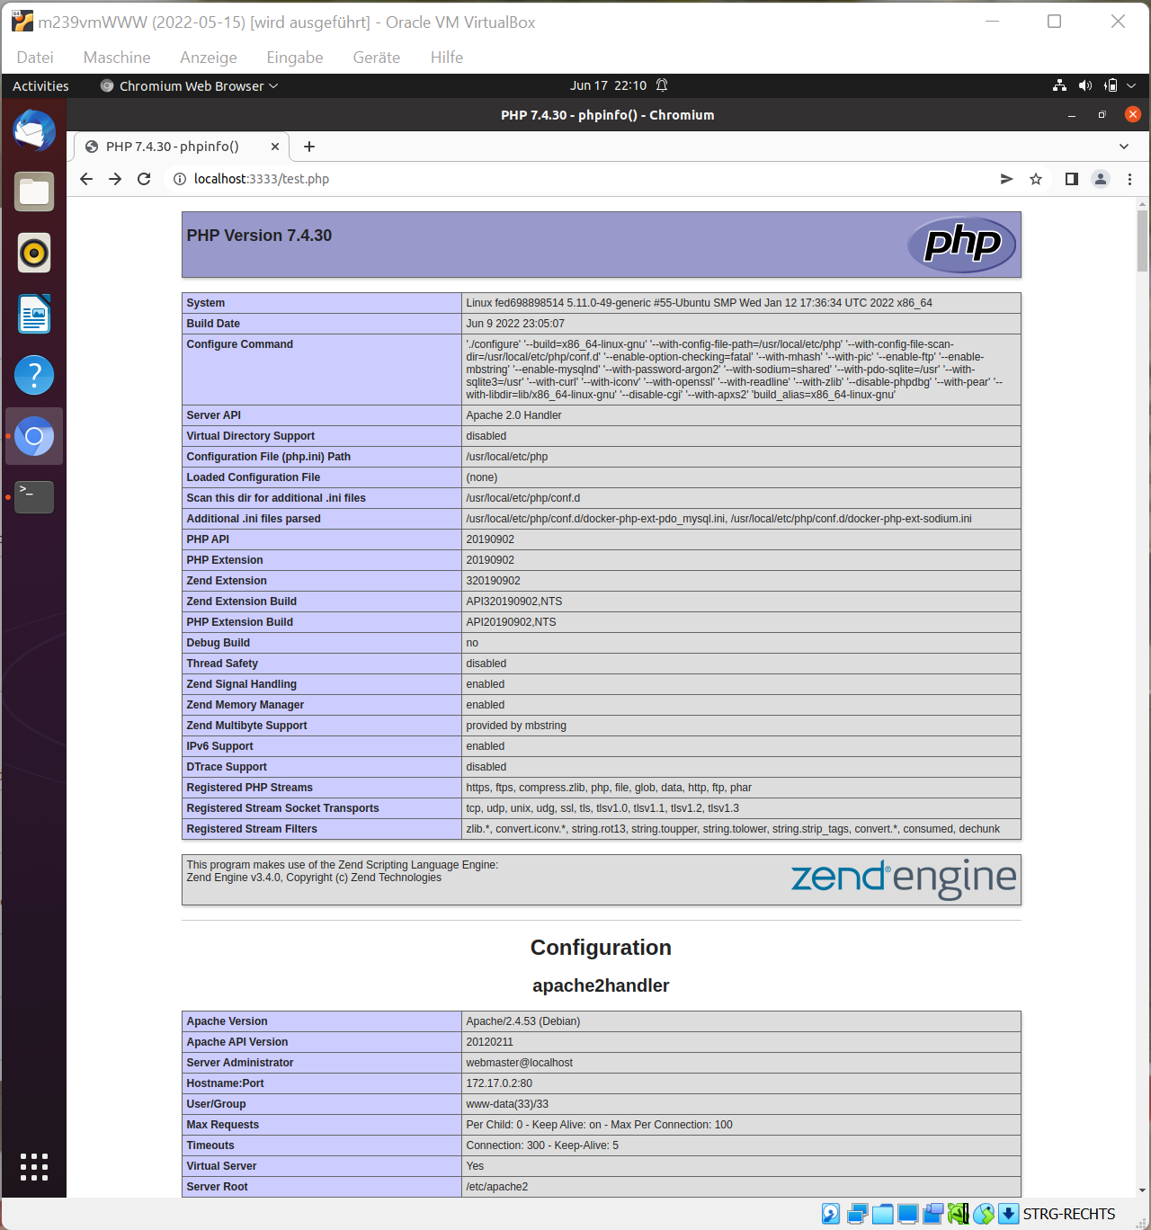Screen dimensions: 1151x1230
Task: Click VirtualBox shared folders indicator
Action: [883, 1214]
